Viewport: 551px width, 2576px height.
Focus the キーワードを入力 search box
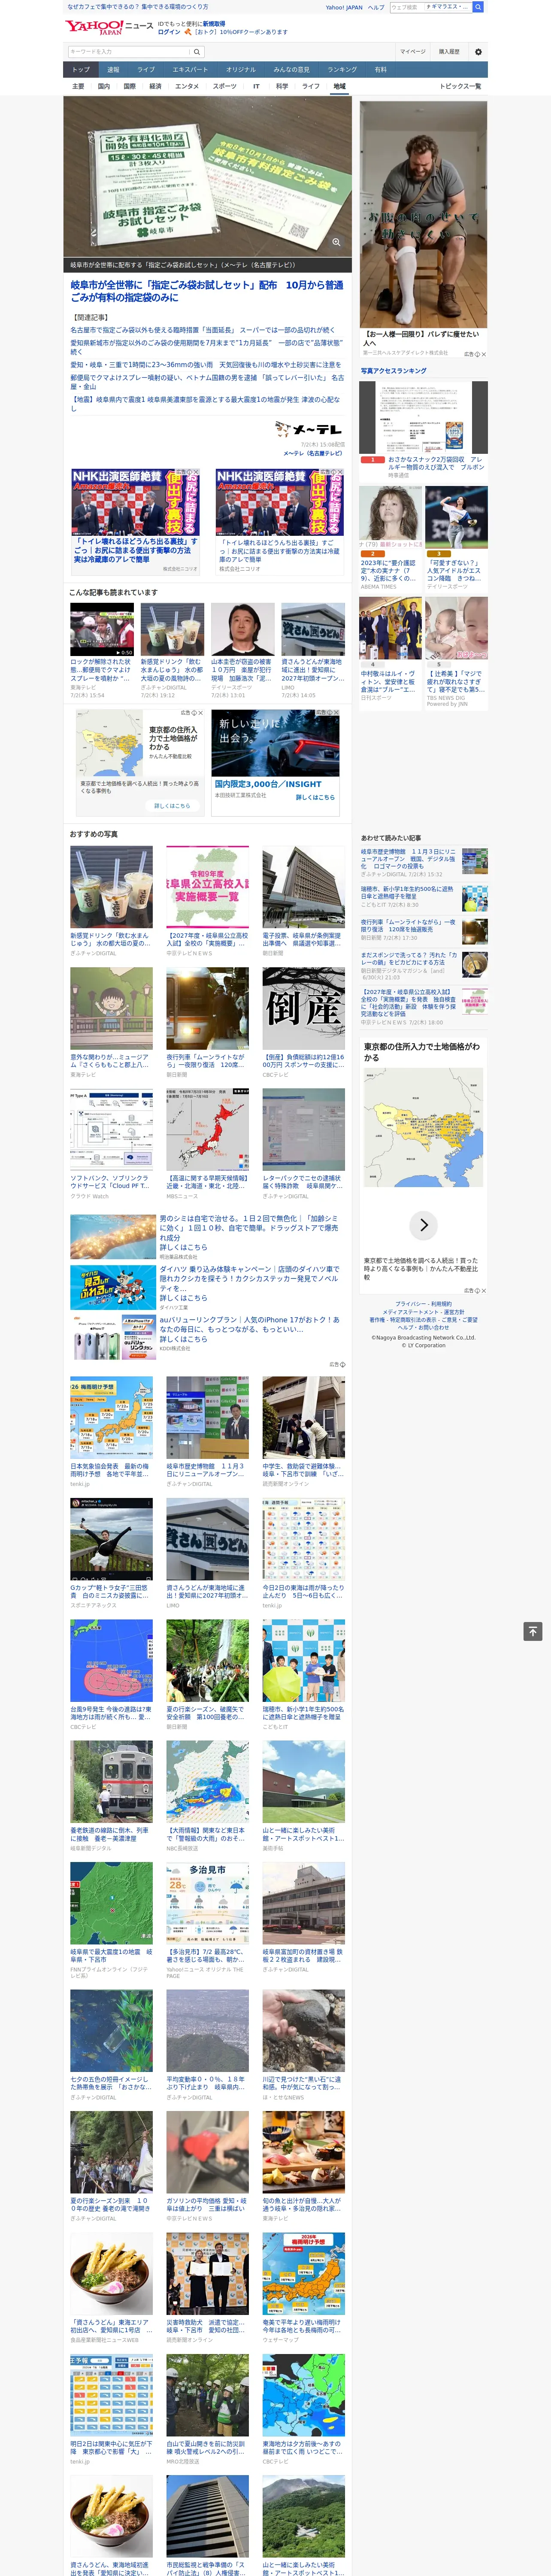coord(129,52)
